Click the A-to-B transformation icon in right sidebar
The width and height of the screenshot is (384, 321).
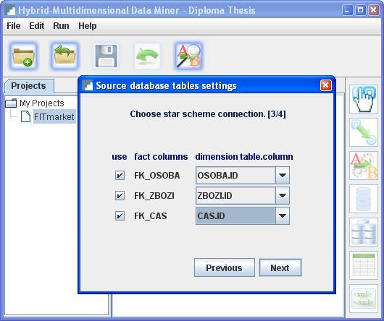click(364, 166)
